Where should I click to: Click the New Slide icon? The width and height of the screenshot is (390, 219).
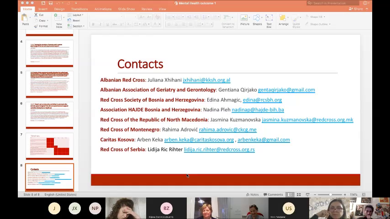click(x=58, y=18)
